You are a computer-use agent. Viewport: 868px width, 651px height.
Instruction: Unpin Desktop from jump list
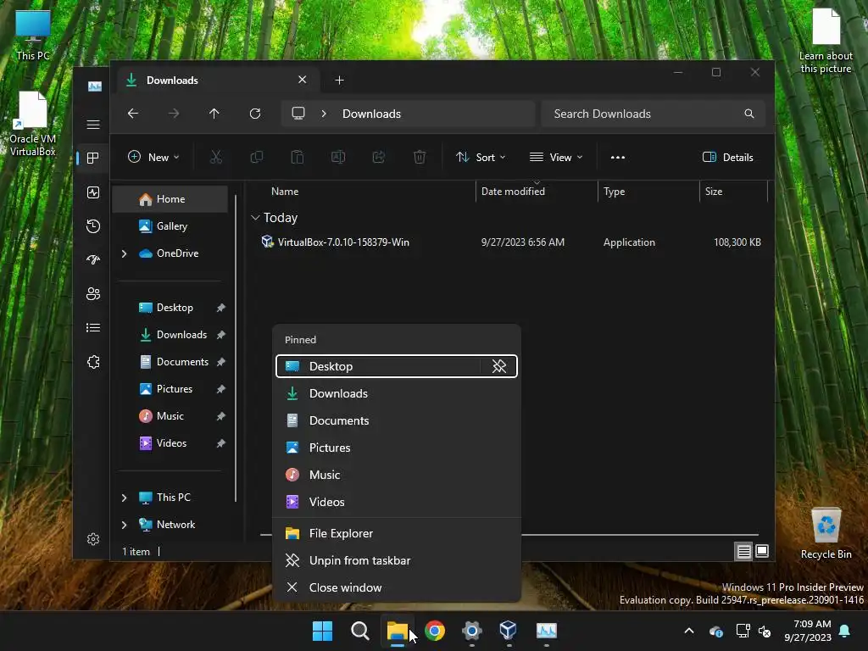click(x=499, y=366)
